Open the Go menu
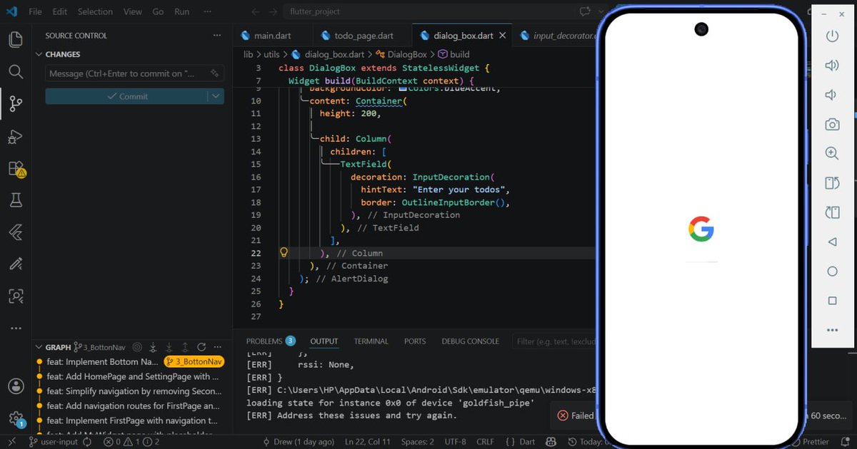 click(158, 11)
